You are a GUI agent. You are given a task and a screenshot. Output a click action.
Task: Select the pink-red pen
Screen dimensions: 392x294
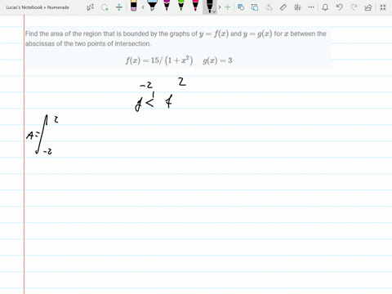point(195,6)
